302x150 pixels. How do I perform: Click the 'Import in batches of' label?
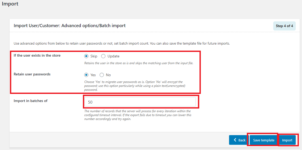(30, 100)
